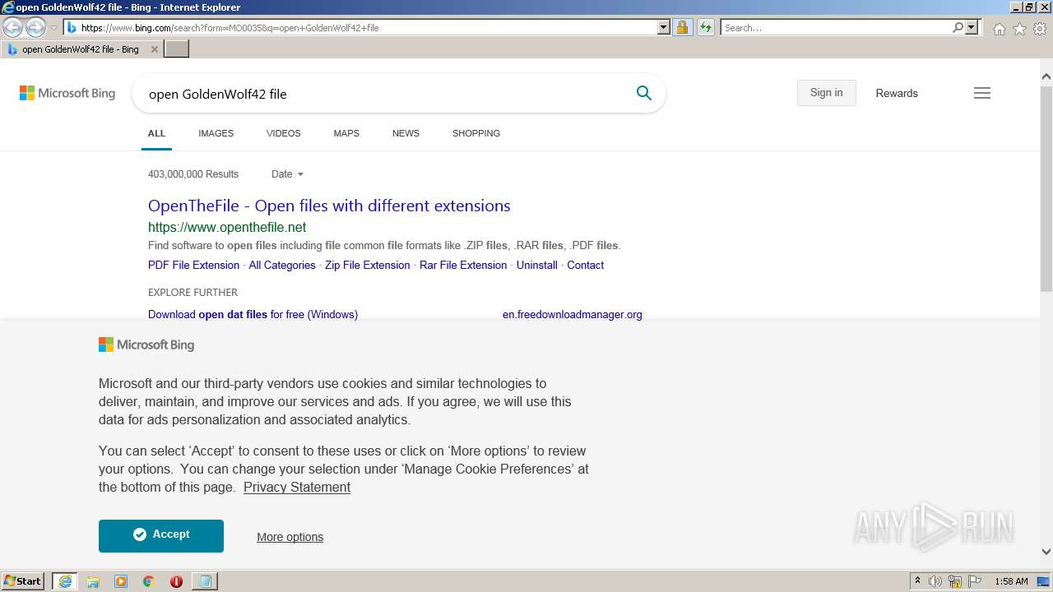Click the IE address bar URL field
The height and width of the screenshot is (592, 1053).
tap(366, 28)
